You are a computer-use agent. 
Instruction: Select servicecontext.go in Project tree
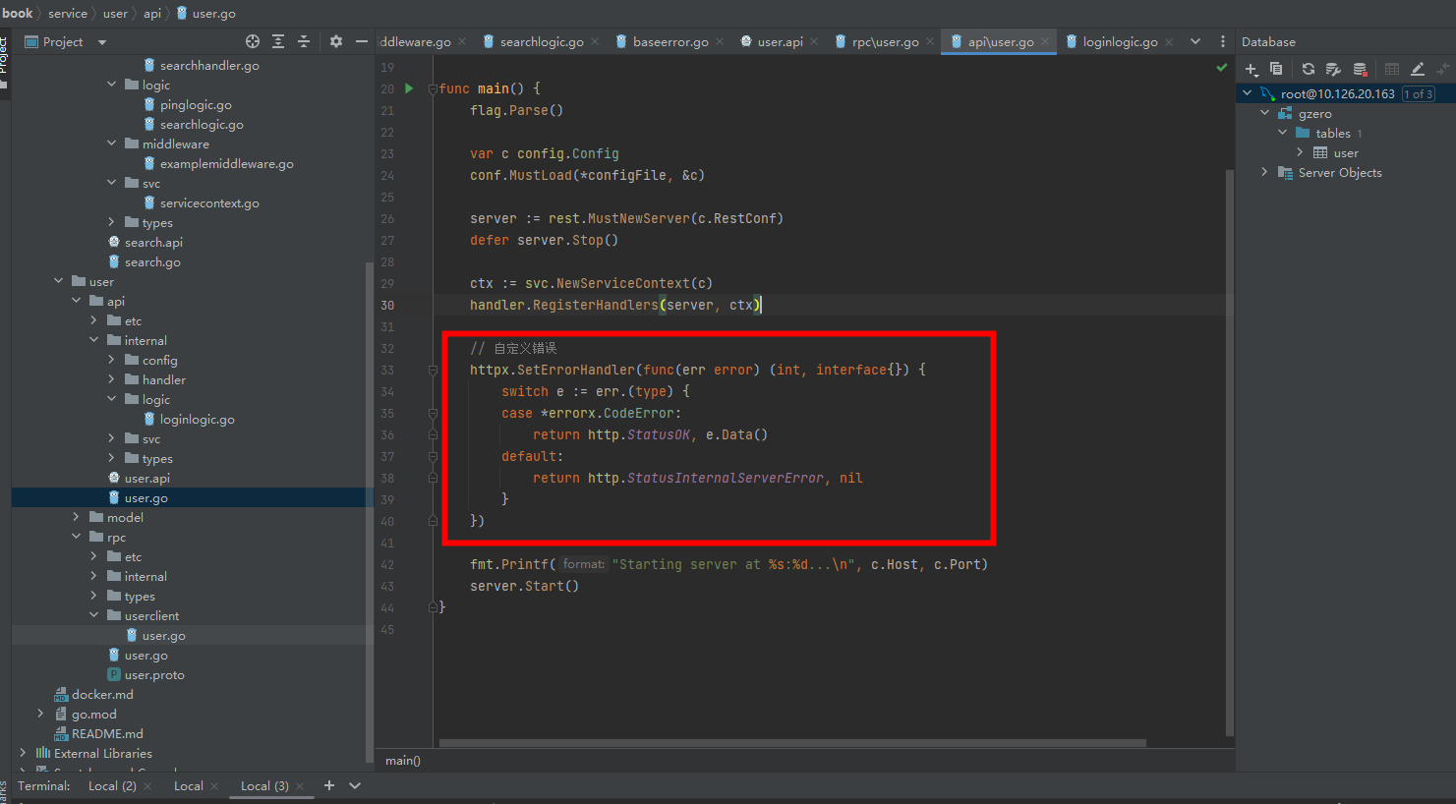pos(209,202)
